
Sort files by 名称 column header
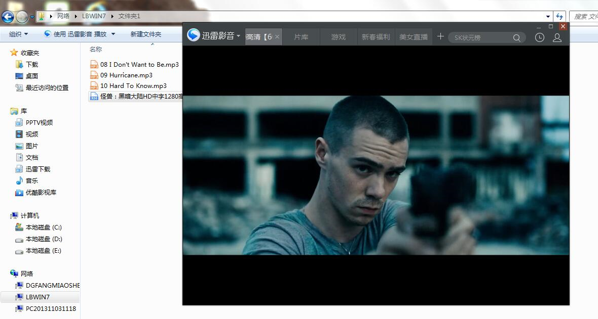tap(96, 50)
